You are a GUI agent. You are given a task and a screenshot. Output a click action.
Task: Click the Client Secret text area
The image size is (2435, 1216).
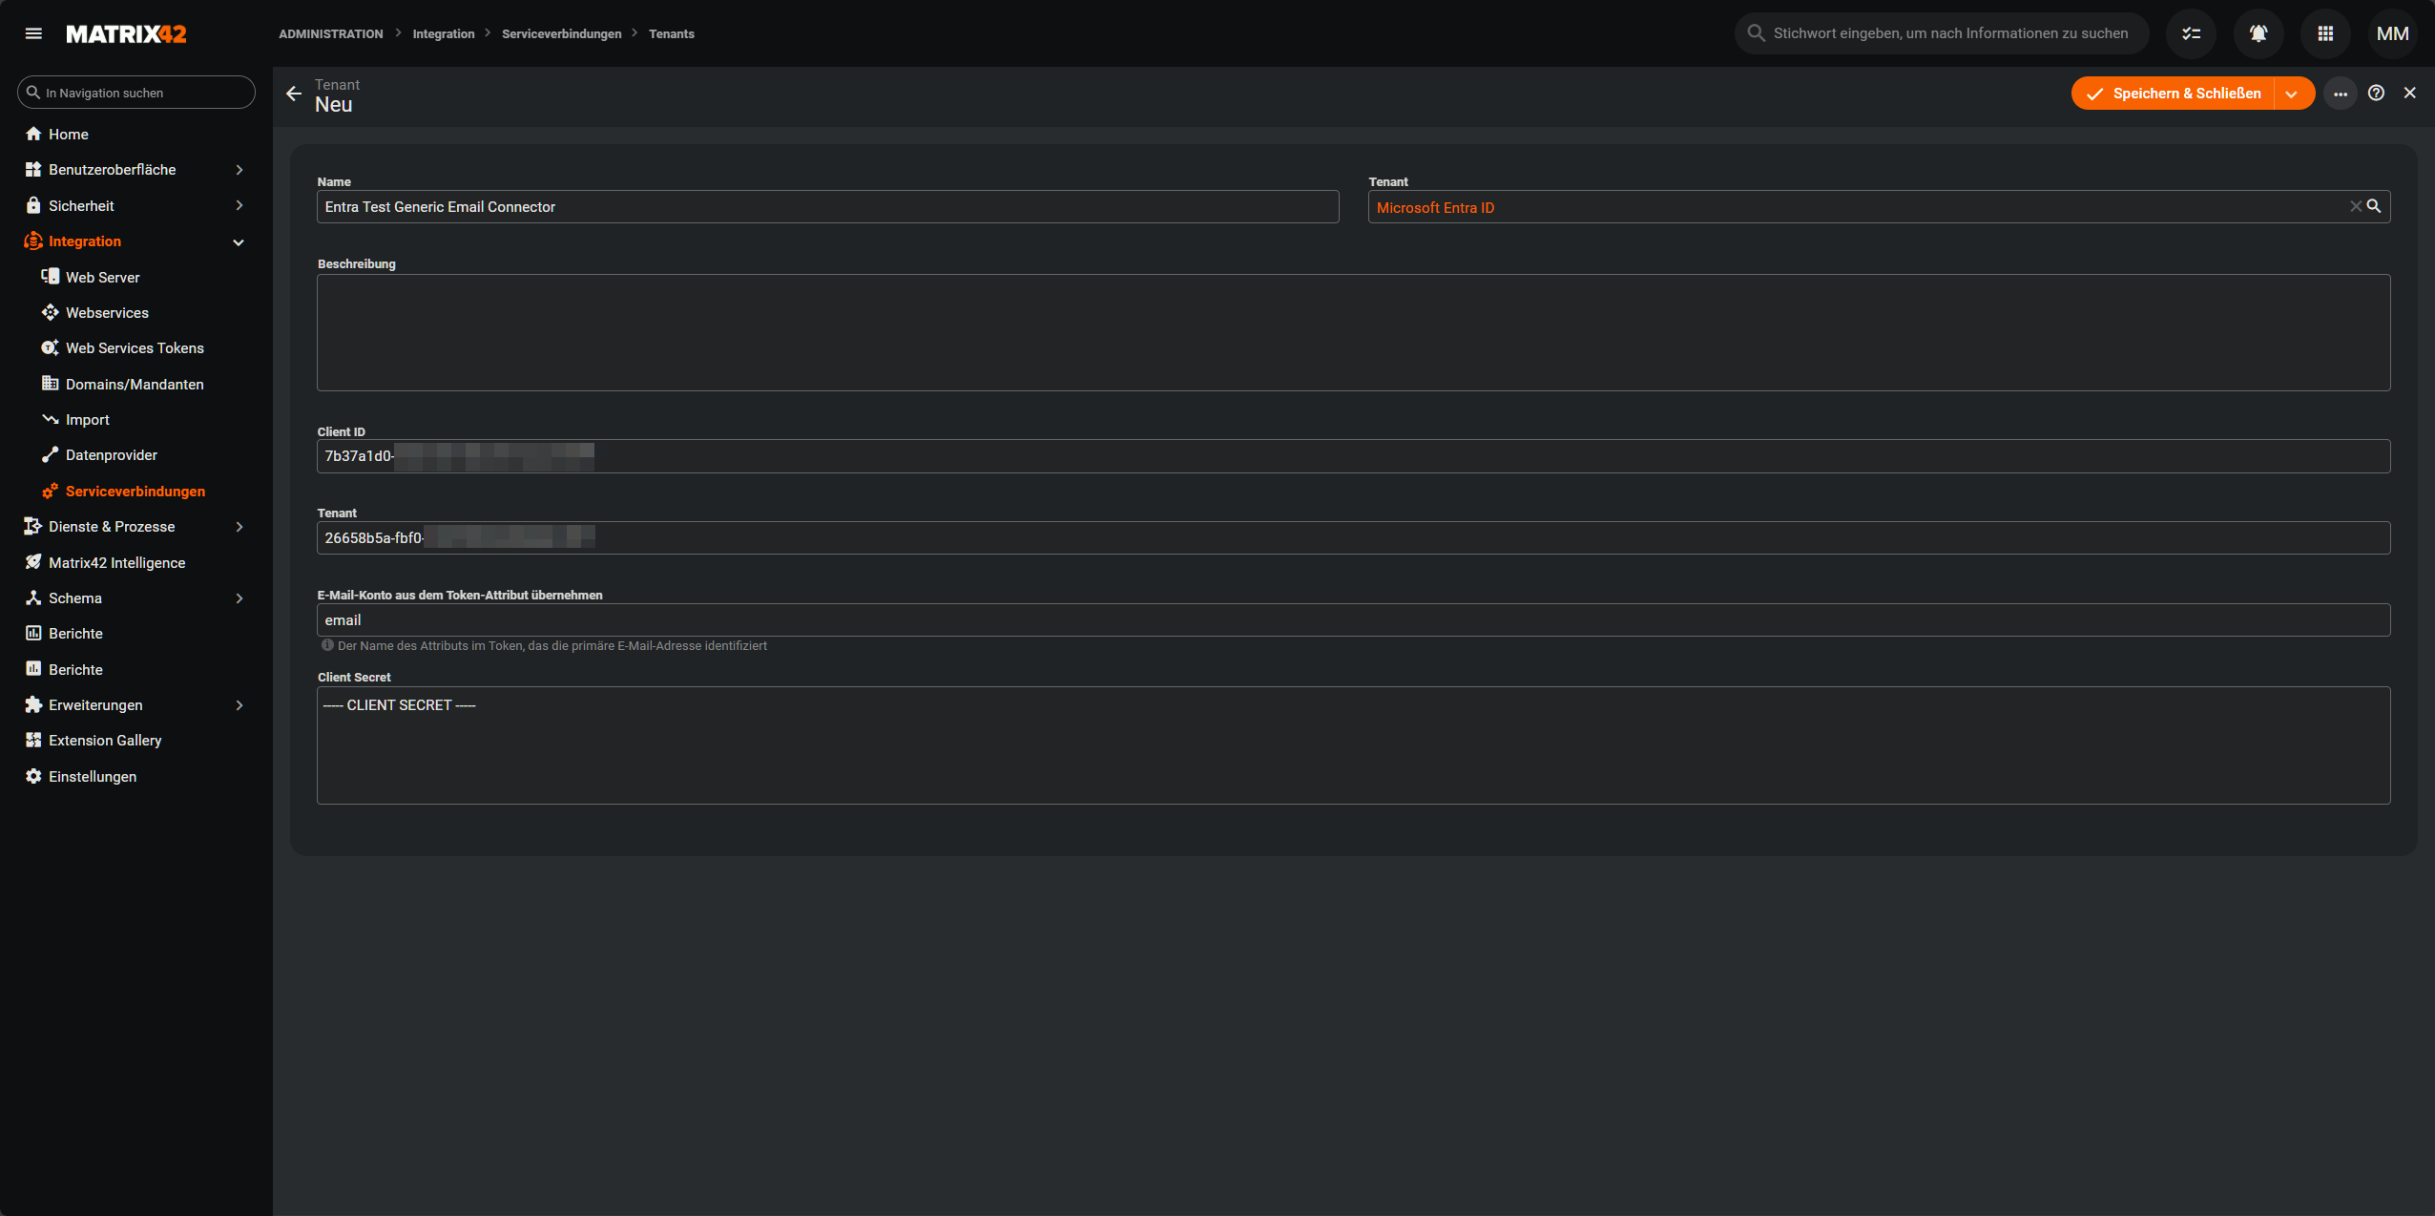tap(1353, 744)
